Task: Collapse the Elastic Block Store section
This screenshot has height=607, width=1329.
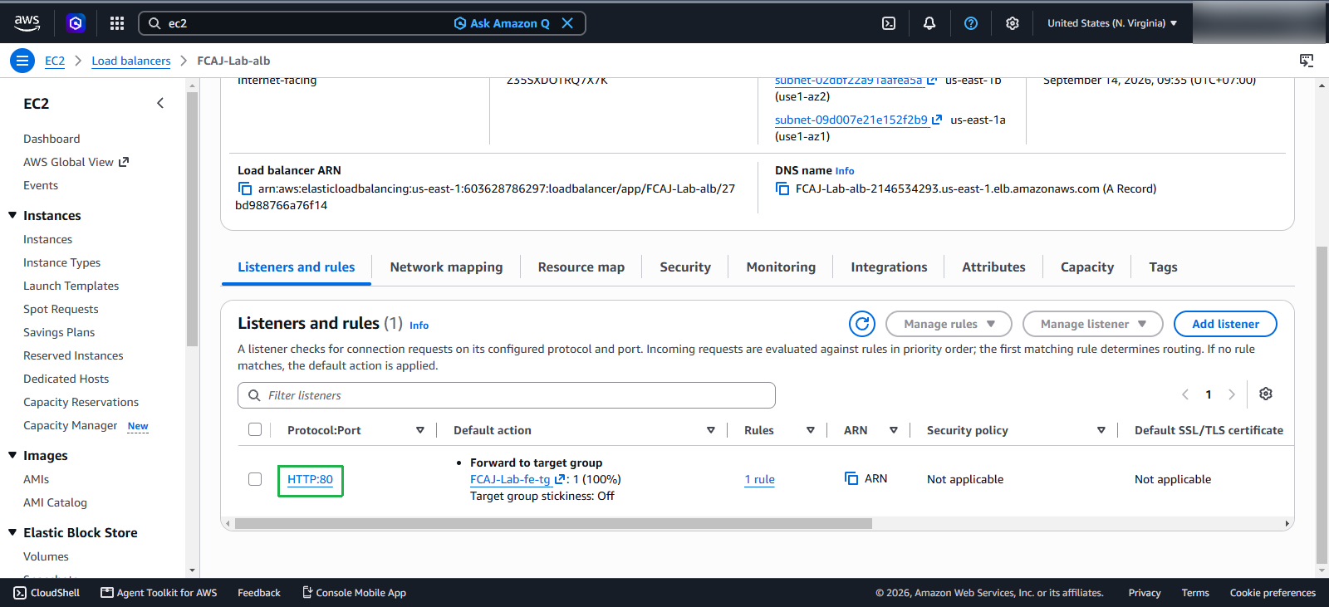Action: click(12, 532)
